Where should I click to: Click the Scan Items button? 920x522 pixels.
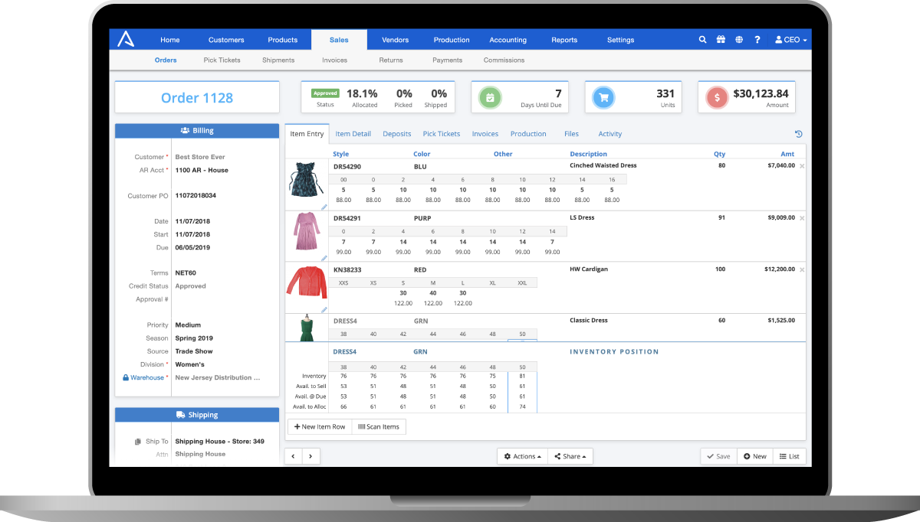pyautogui.click(x=379, y=426)
